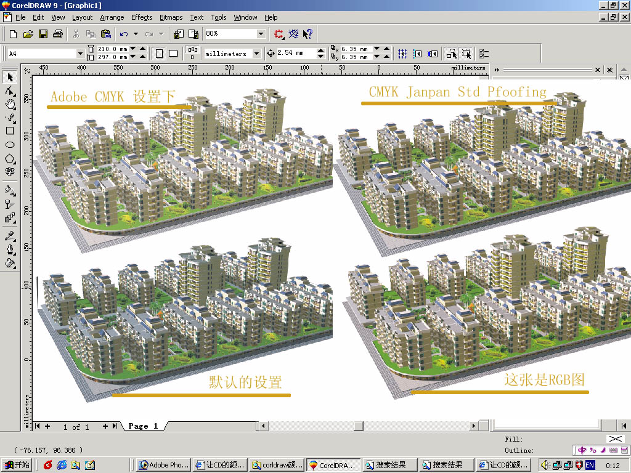The height and width of the screenshot is (473, 631).
Task: Click the Export icon in the standard toolbar
Action: click(x=193, y=34)
